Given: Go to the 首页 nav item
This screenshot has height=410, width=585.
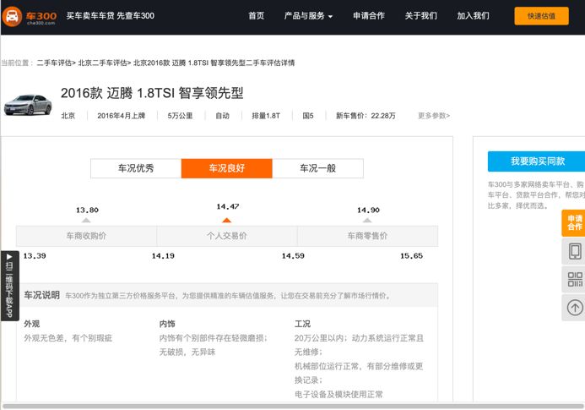Looking at the screenshot, I should 257,16.
